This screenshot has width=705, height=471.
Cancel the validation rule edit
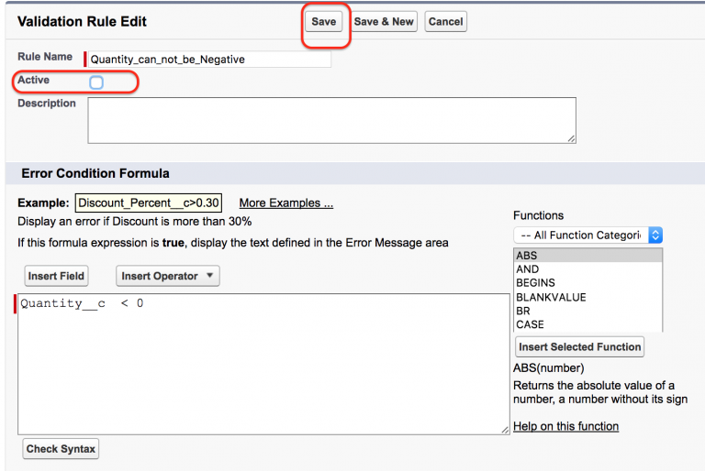coord(445,22)
